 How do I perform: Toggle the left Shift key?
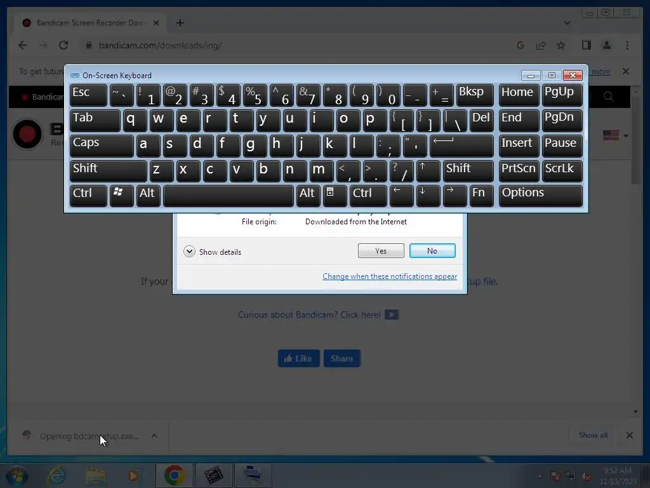[108, 171]
